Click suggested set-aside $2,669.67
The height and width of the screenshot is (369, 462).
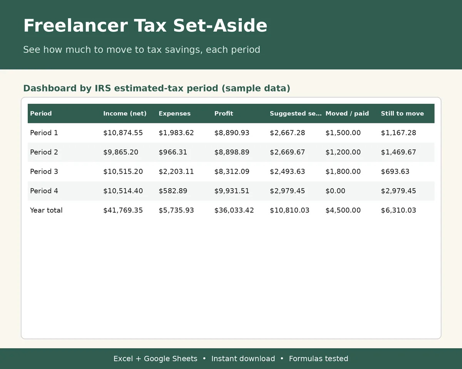tap(287, 152)
